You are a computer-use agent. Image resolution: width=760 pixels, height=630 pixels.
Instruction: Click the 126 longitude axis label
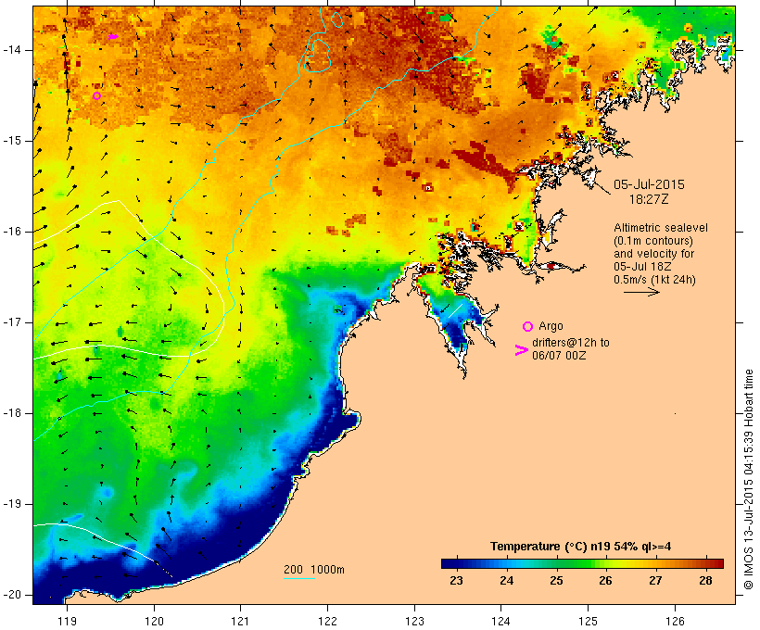coord(675,622)
